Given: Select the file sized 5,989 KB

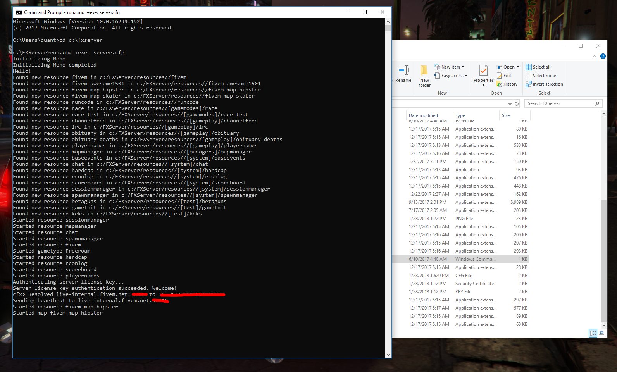Looking at the screenshot, I should coord(461,202).
